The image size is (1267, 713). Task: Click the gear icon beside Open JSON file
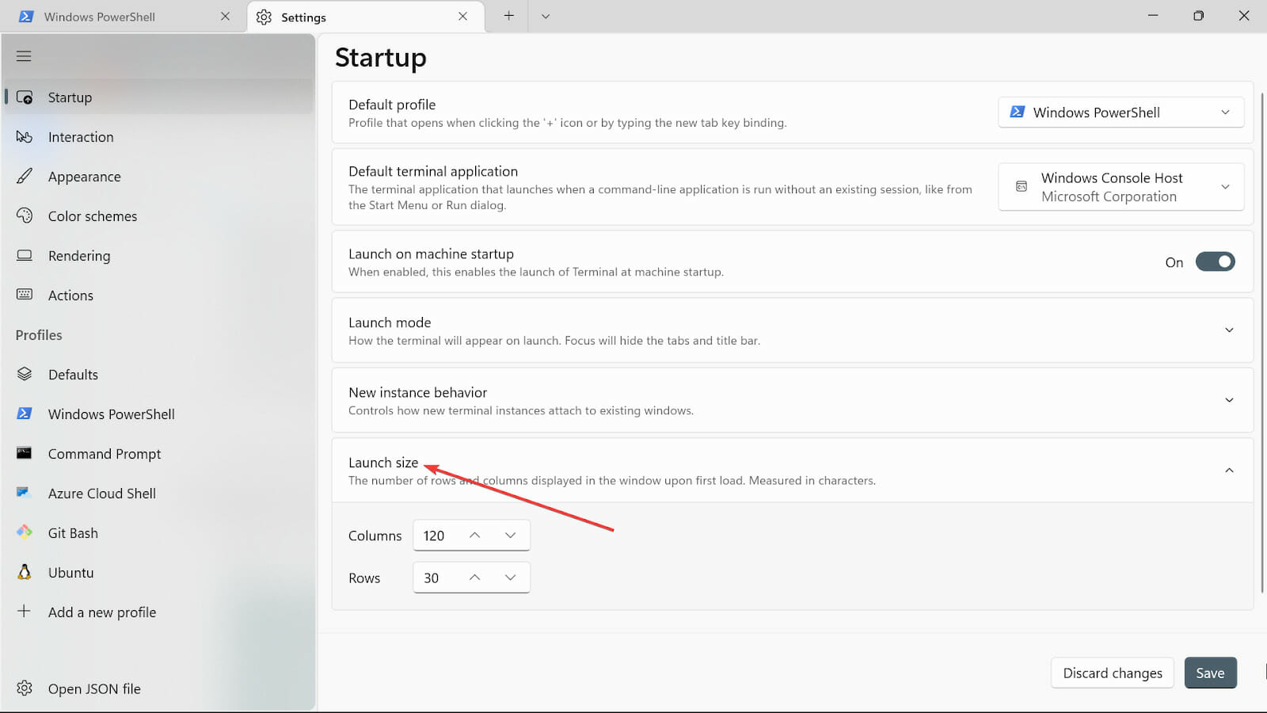tap(25, 688)
